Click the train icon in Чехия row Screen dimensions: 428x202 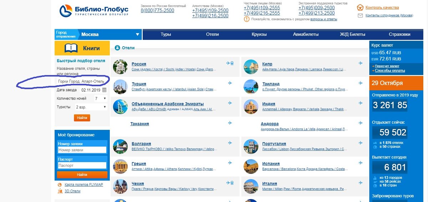232,183
